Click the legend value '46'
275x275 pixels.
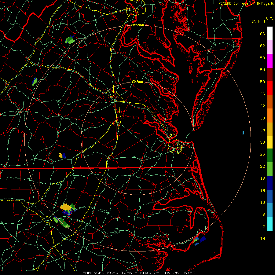coord(262,94)
